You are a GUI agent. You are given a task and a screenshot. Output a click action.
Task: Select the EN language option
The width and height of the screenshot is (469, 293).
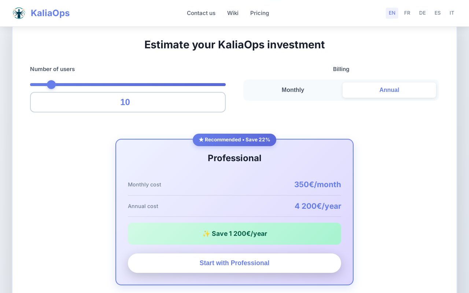(392, 13)
